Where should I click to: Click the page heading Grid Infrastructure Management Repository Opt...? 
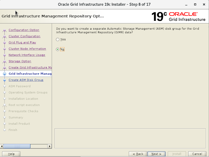[53, 16]
